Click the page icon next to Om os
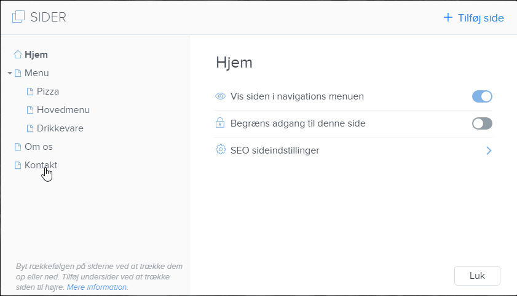This screenshot has width=517, height=296. (18, 147)
